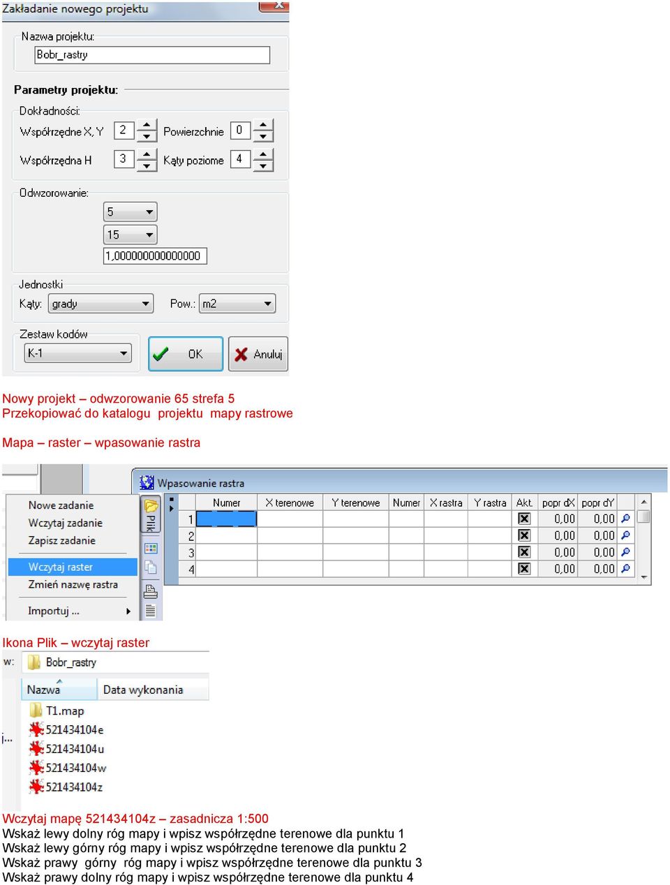Screen dimensions: 670x885
Task: Click the scale field showing 1,000000000000000
Action: pos(155,256)
